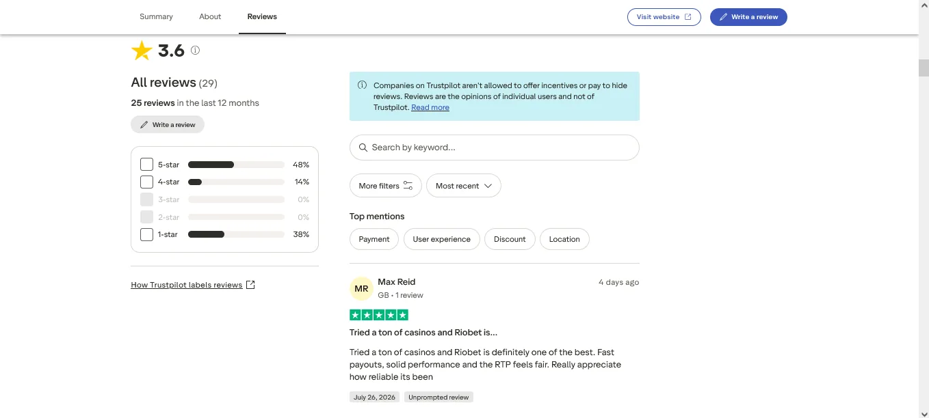Open the More filters panel
929x418 pixels.
click(x=386, y=186)
